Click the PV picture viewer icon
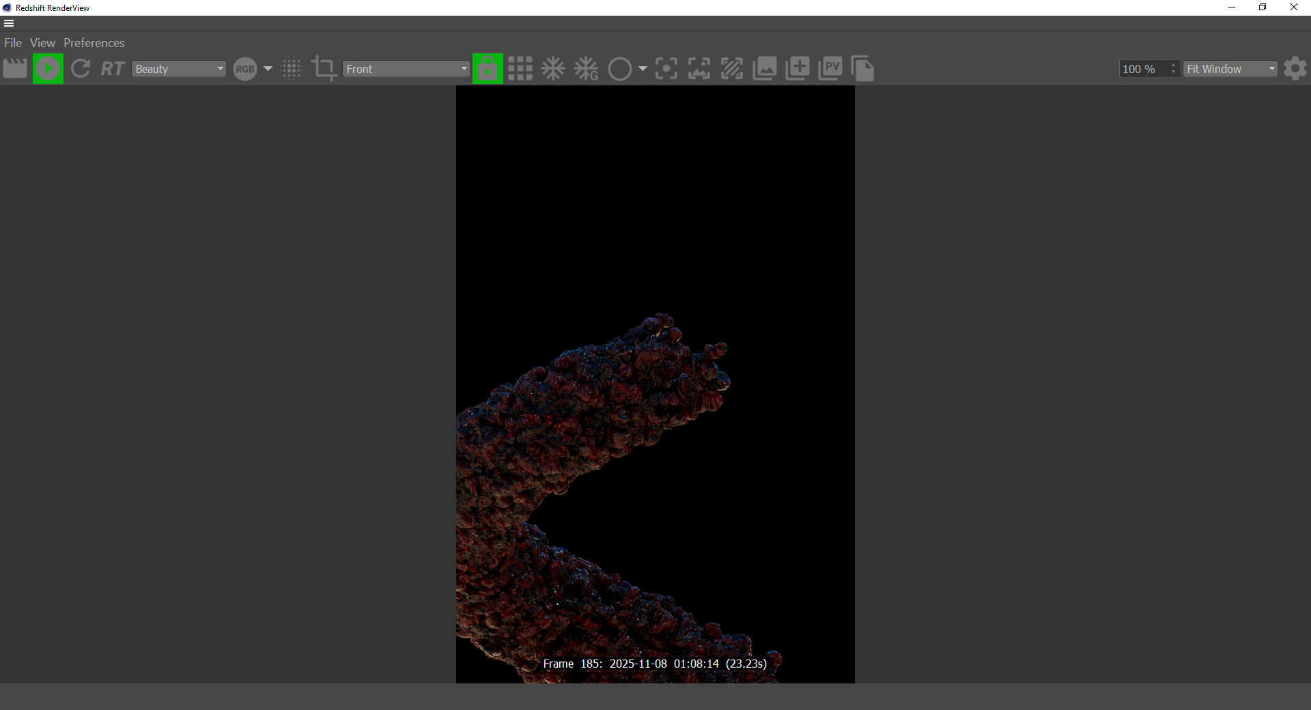The image size is (1311, 710). coord(830,69)
